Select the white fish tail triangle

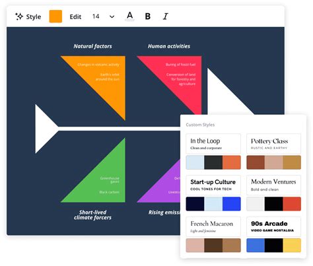44,129
